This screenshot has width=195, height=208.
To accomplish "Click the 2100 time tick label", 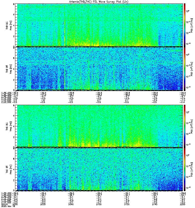I will click(x=99, y=204).
